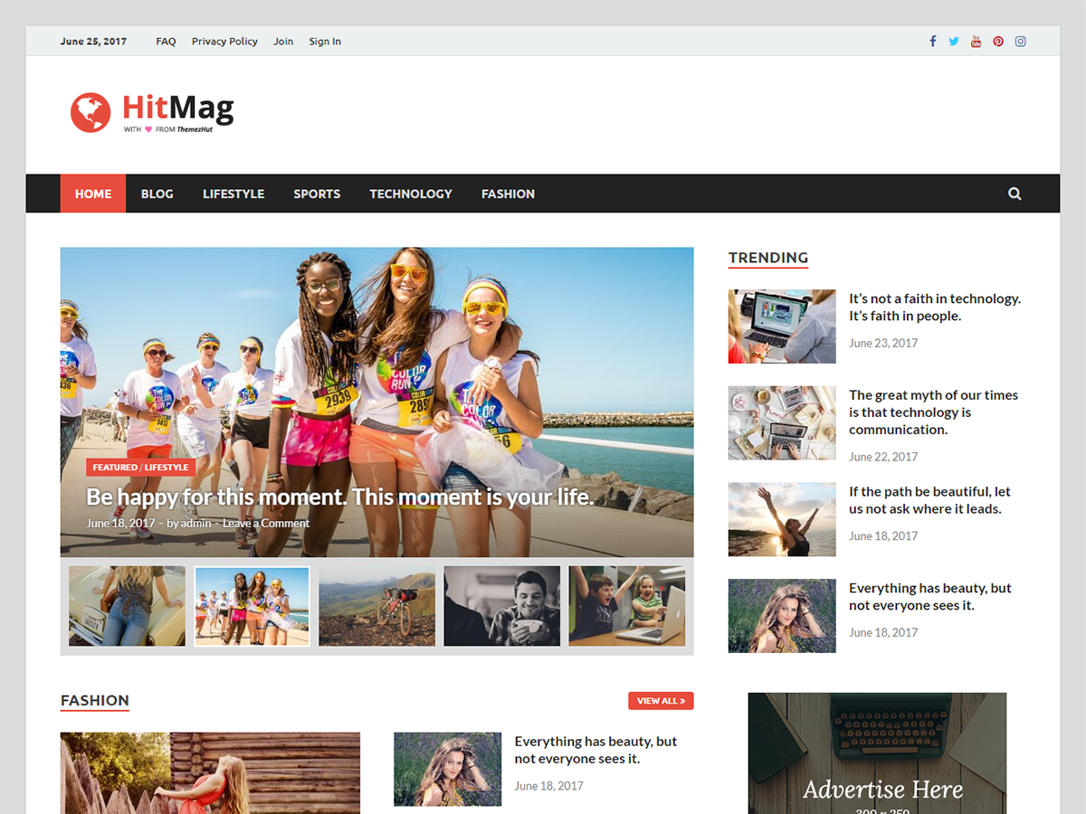Open the Instagram social icon
The image size is (1086, 814).
click(1020, 42)
